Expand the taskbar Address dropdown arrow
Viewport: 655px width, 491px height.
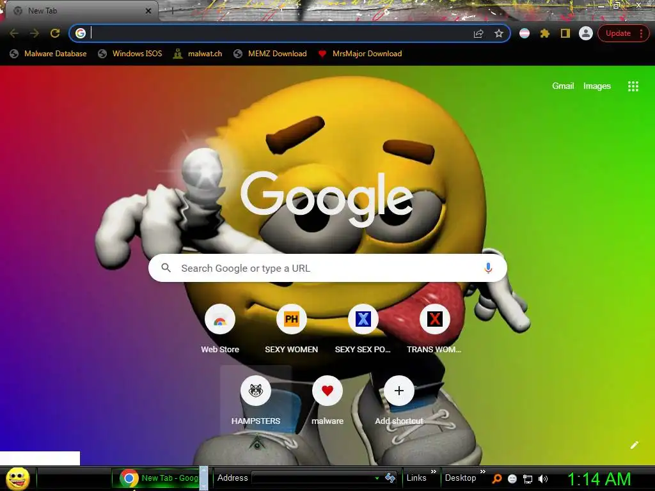pos(377,478)
